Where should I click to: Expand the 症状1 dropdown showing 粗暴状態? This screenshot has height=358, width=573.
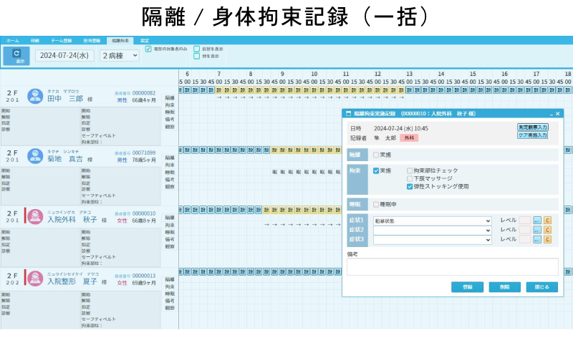432,221
